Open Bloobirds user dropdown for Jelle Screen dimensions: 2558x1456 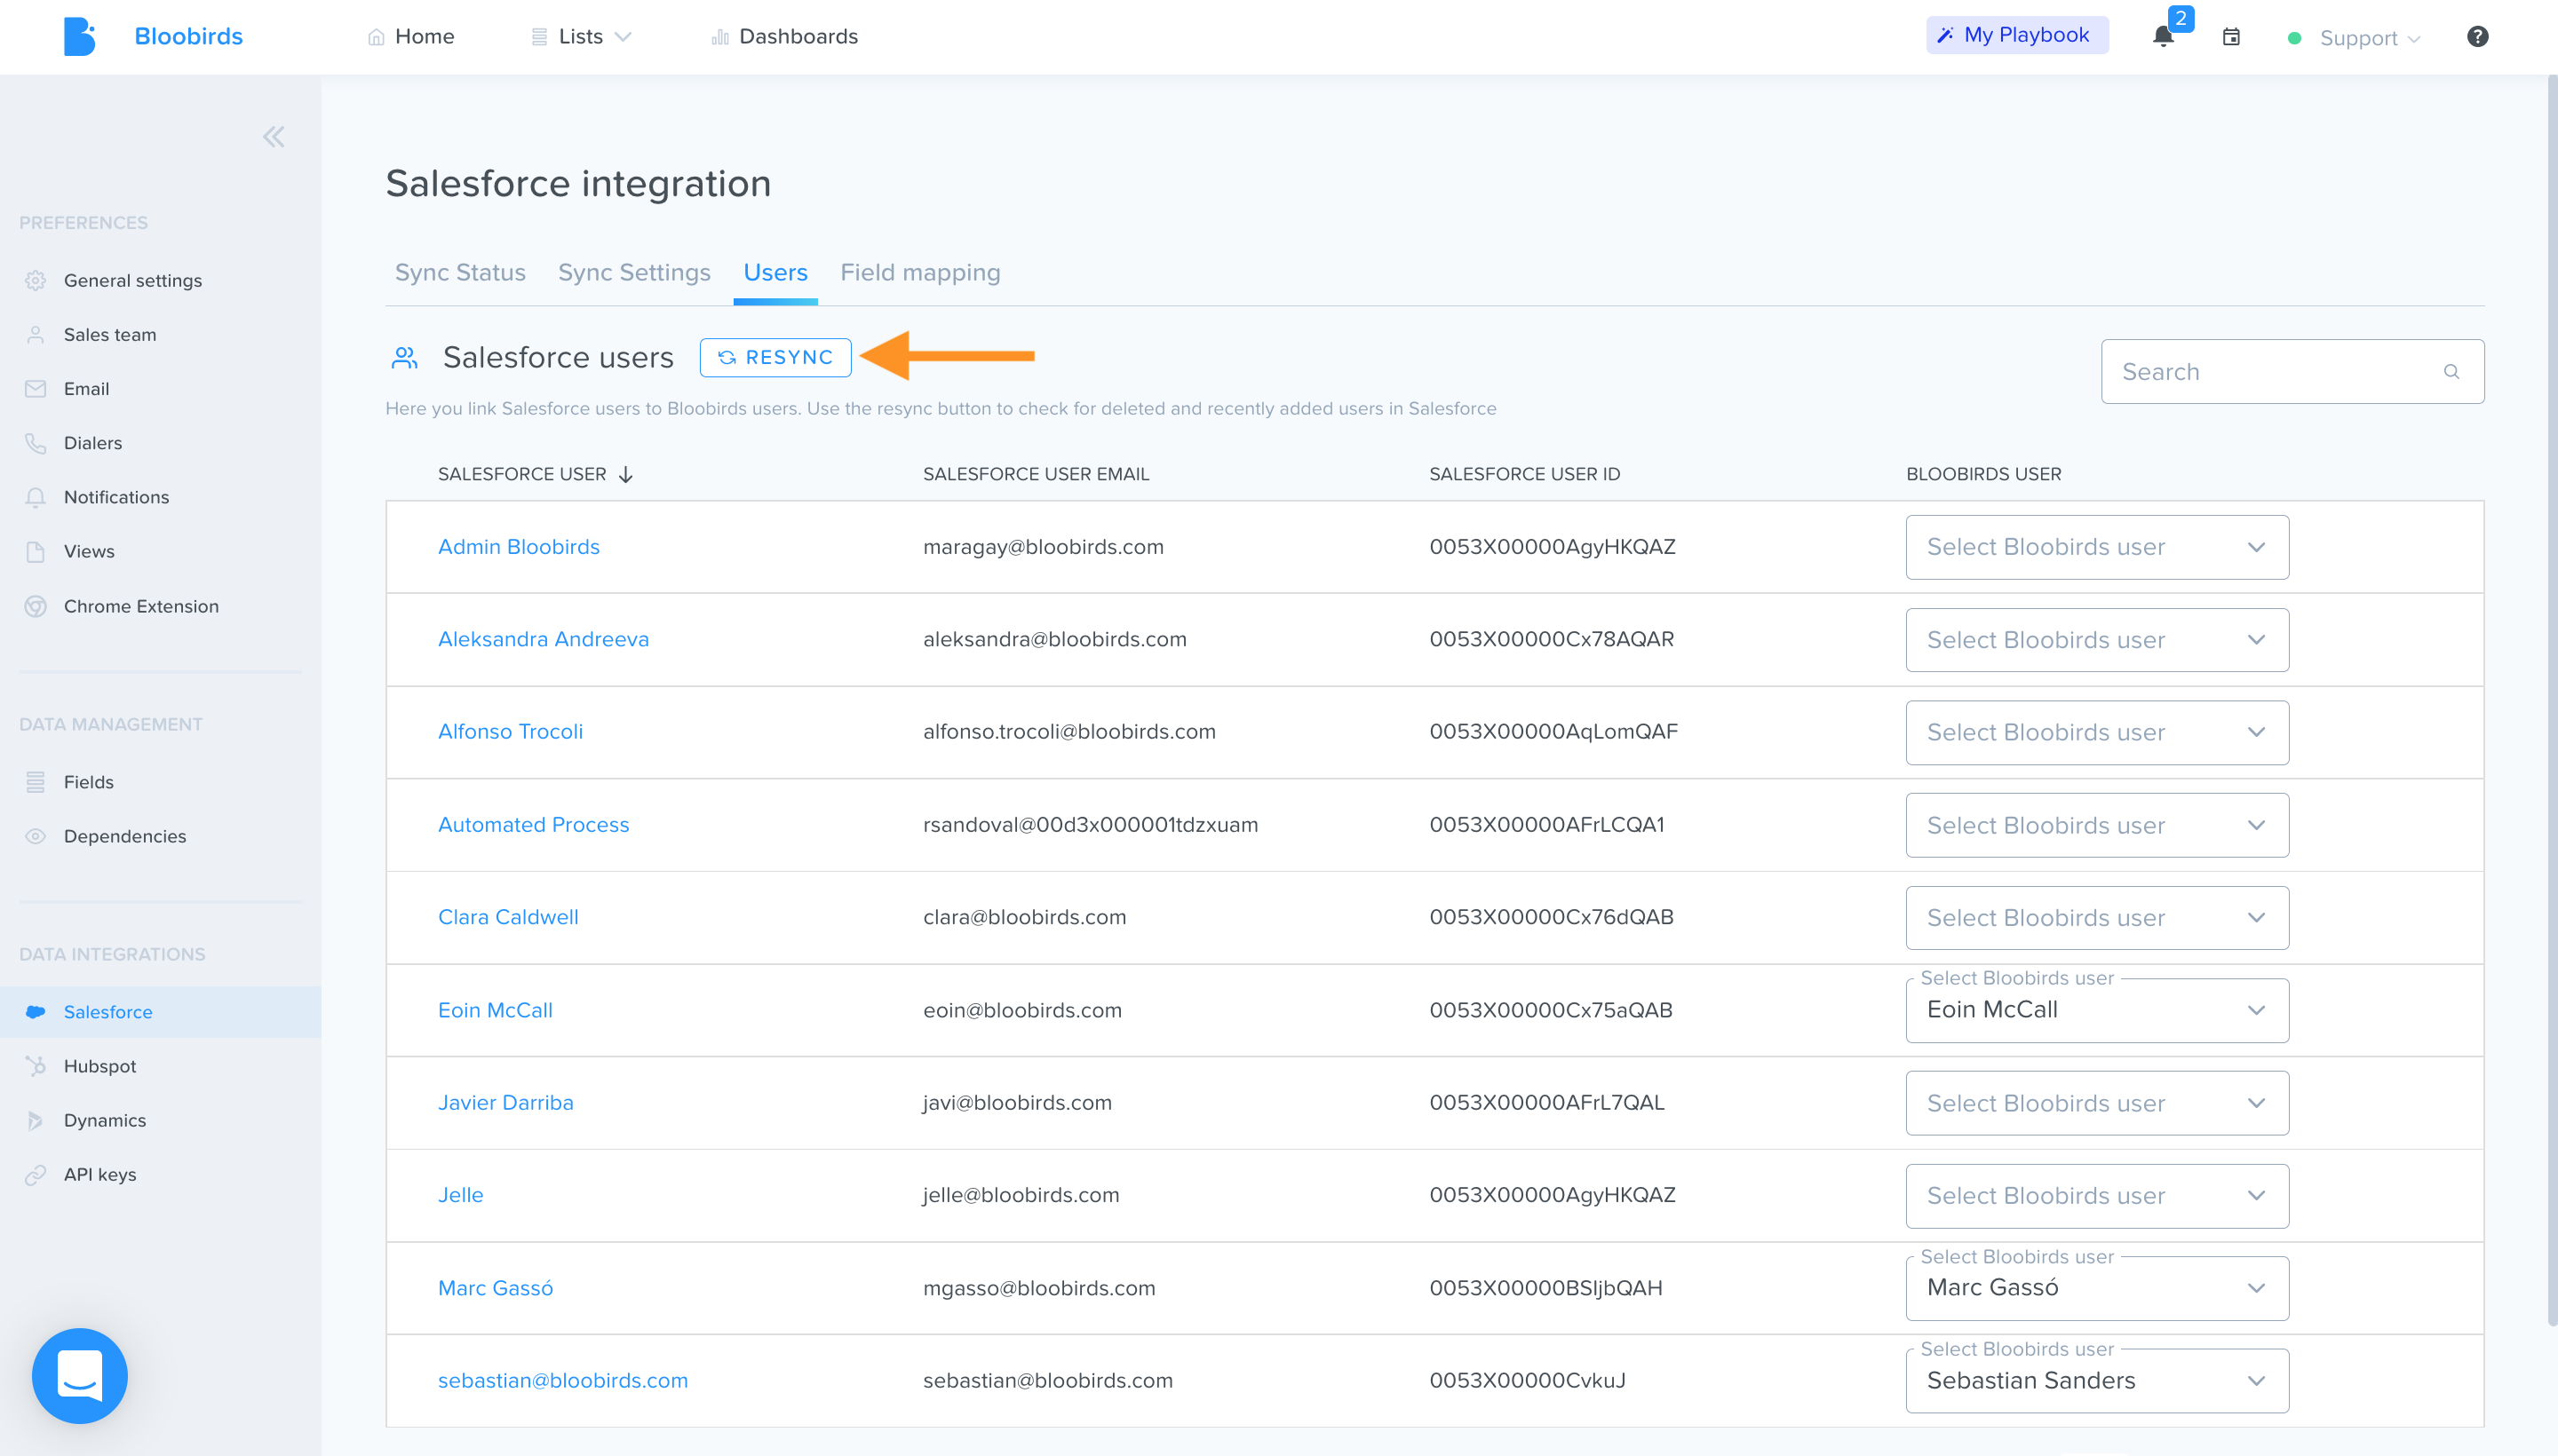tap(2097, 1196)
